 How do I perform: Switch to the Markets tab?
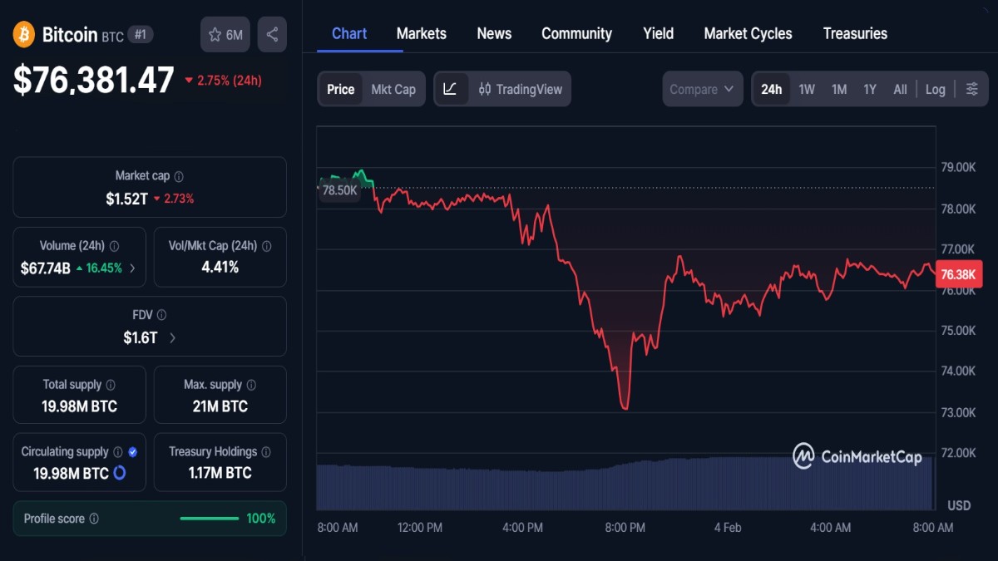421,33
